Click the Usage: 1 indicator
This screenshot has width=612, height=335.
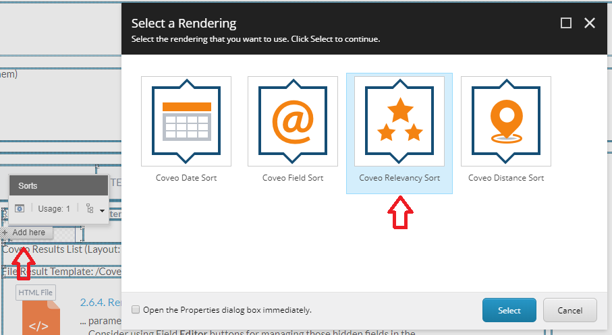[x=54, y=209]
